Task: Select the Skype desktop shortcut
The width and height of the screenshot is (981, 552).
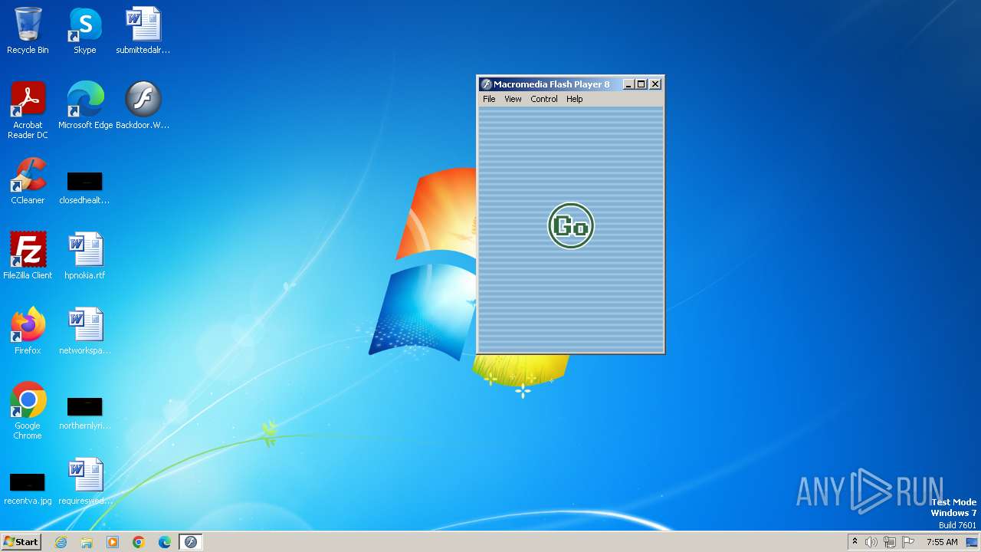Action: point(85,31)
